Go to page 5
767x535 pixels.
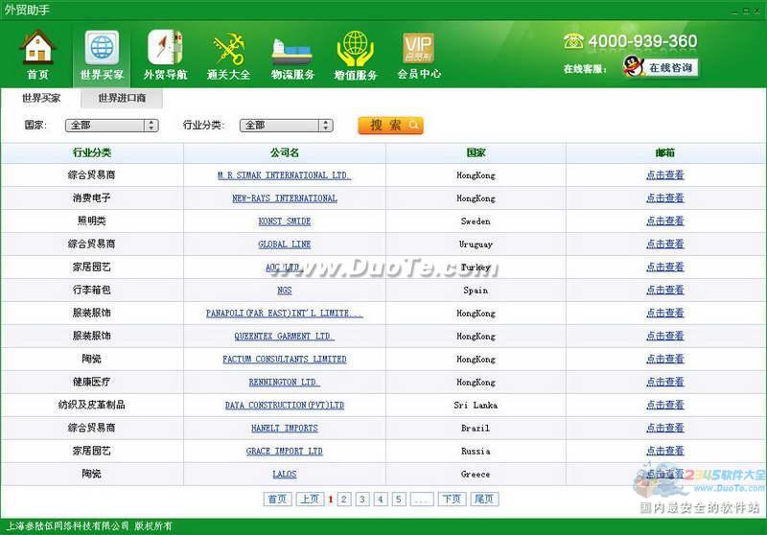click(399, 499)
